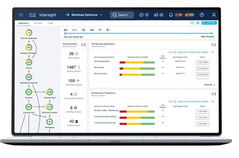This screenshot has height=158, width=239.
Task: Switch to the Application tab
Action: (x=24, y=23)
